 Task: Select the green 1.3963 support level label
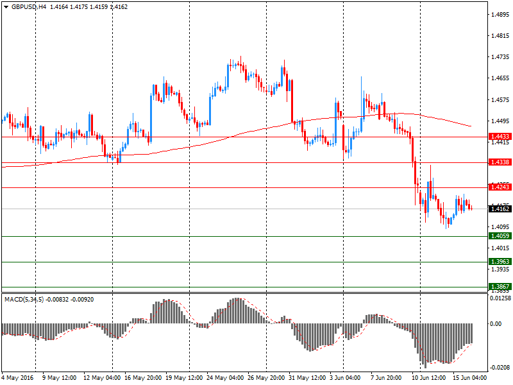pyautogui.click(x=500, y=261)
